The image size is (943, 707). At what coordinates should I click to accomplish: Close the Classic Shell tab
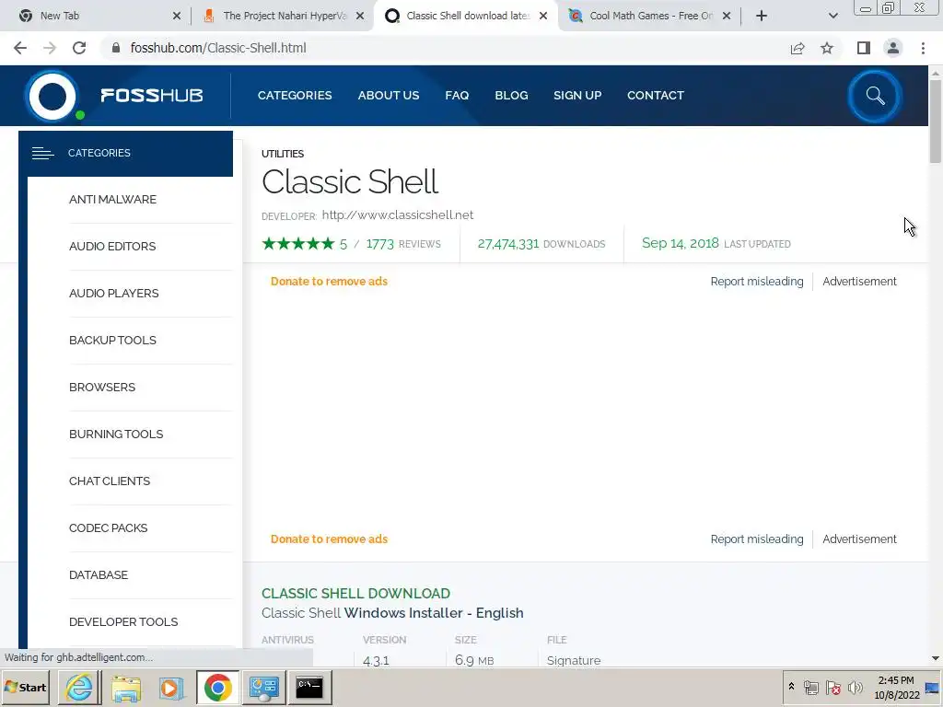[x=543, y=16]
